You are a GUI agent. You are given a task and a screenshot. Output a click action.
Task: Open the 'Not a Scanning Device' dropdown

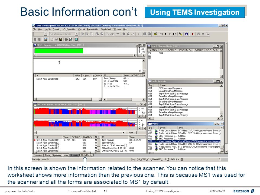64,34
